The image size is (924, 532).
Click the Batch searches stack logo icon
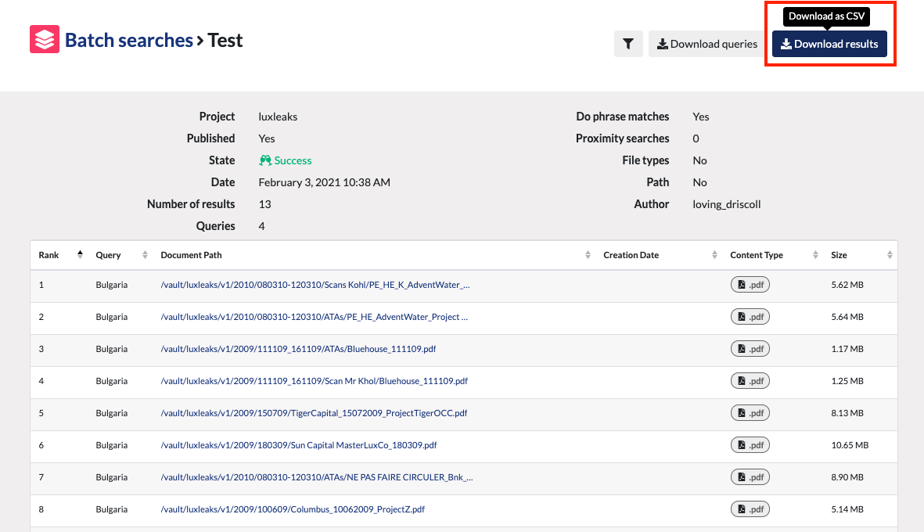[45, 39]
